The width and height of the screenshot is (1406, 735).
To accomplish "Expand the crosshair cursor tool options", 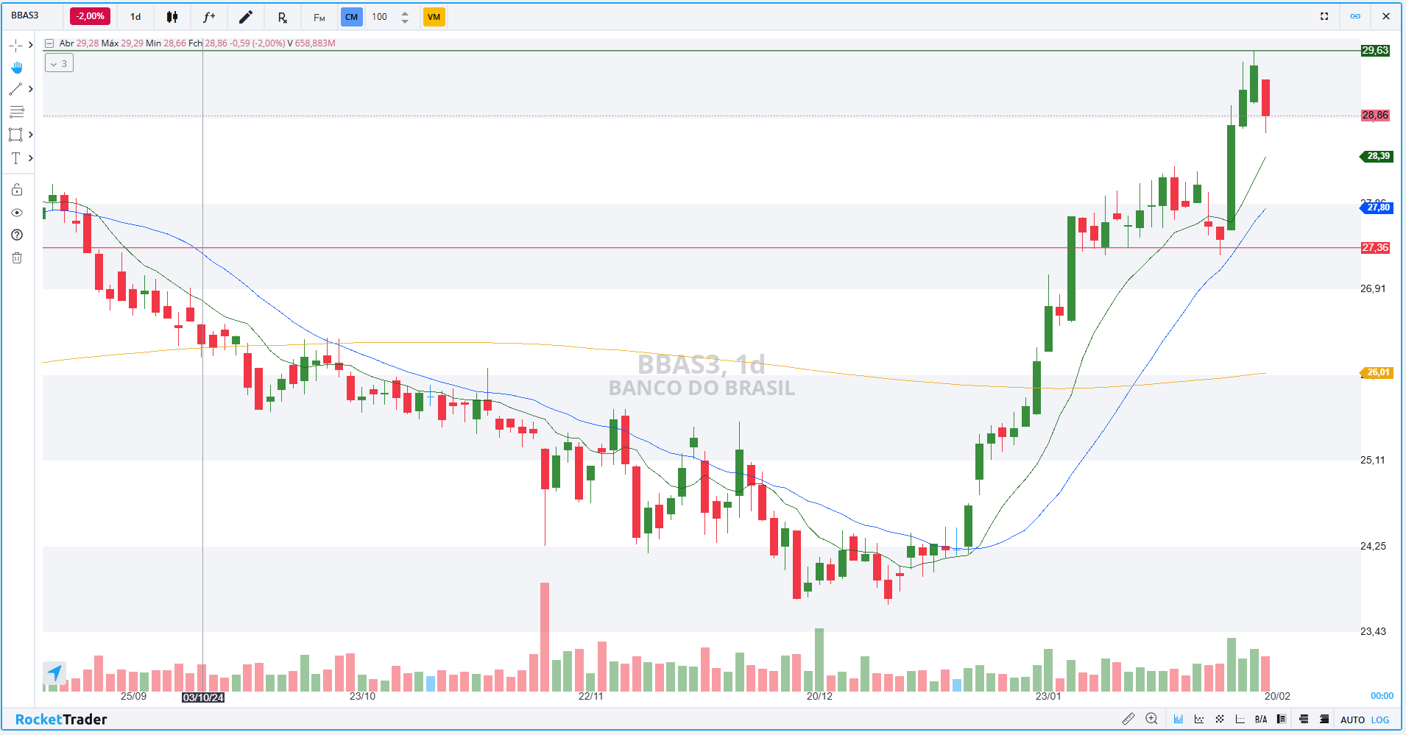I will click(x=31, y=45).
